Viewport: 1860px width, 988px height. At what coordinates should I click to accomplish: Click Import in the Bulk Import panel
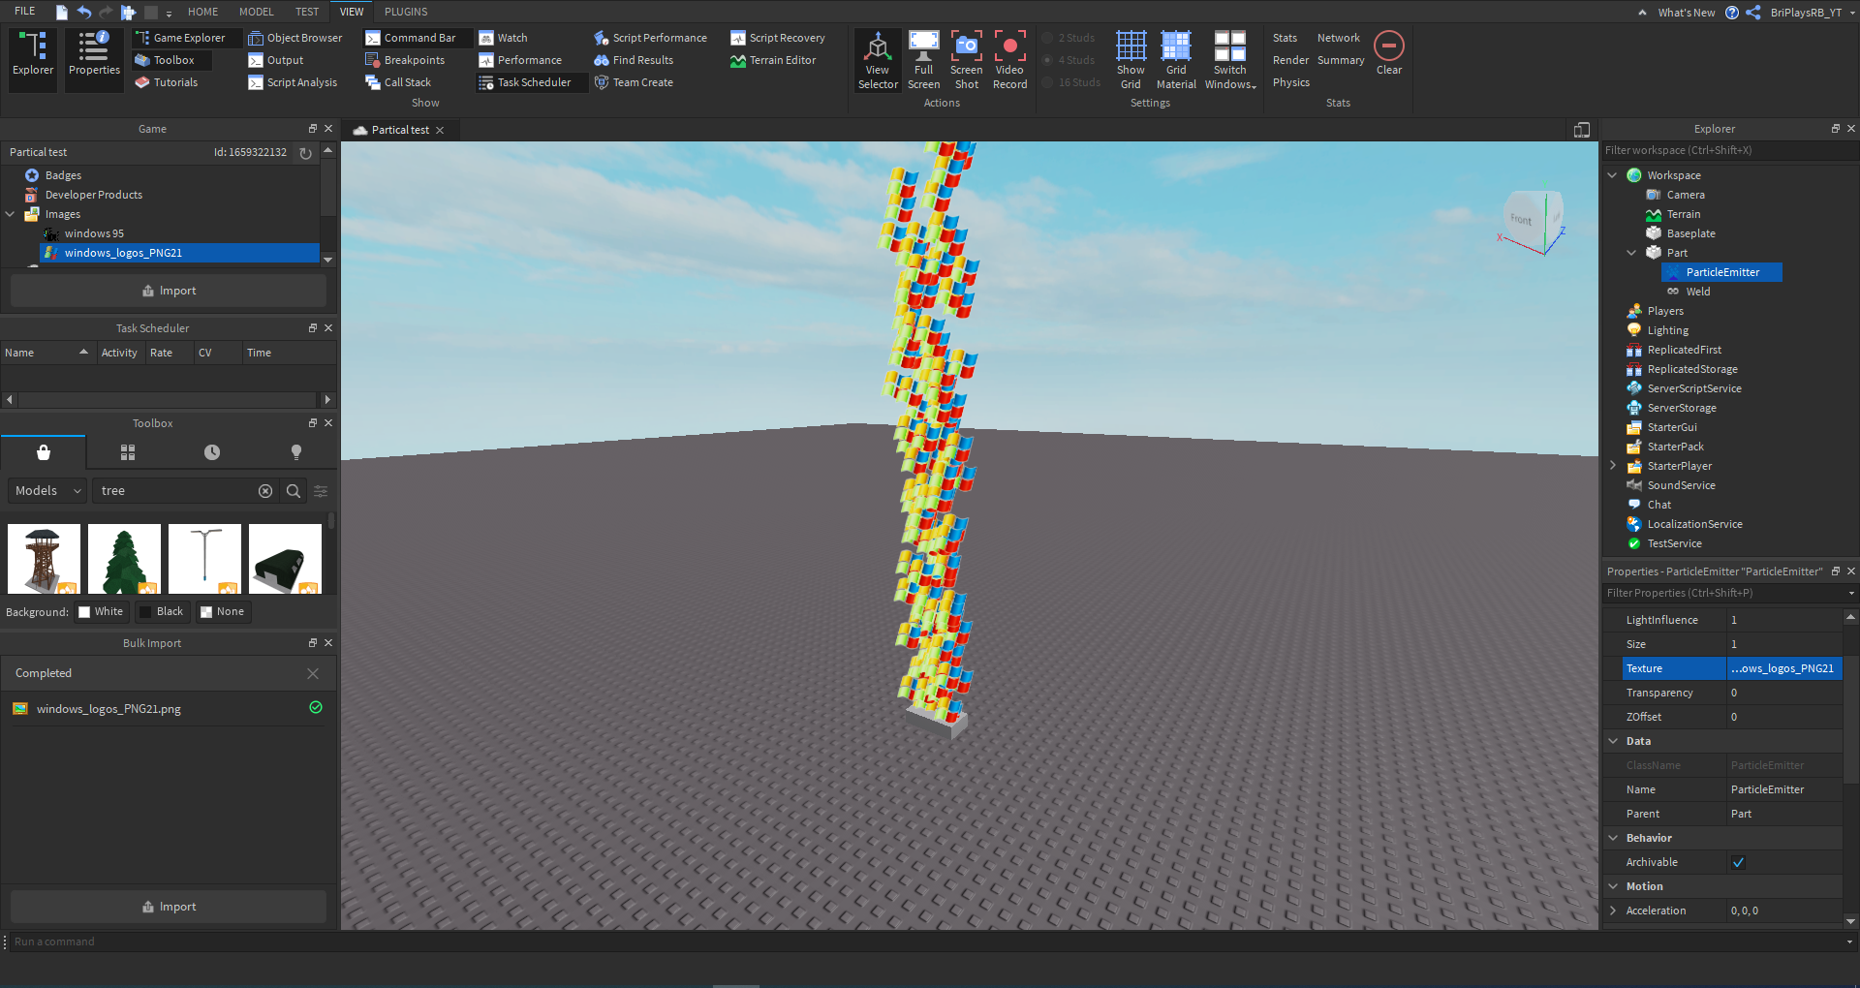click(x=169, y=907)
